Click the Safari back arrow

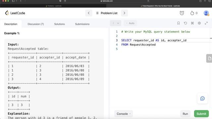(x=21, y=1)
